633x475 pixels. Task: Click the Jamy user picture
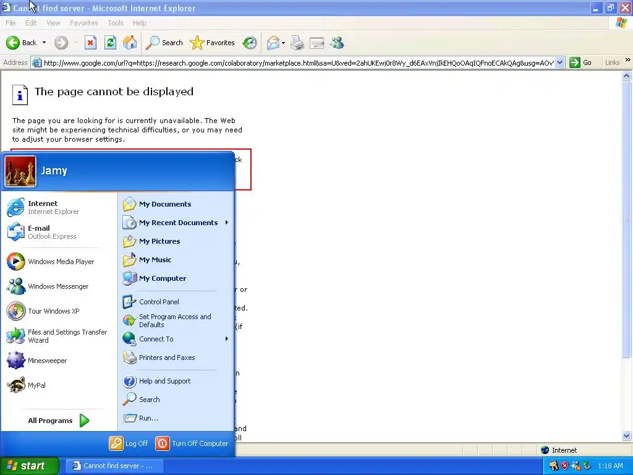(20, 171)
